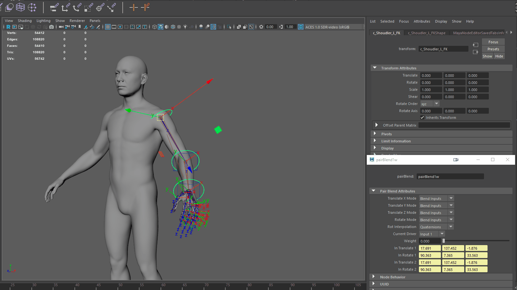This screenshot has width=517, height=290.
Task: Open the viewport Shading menu
Action: (25, 21)
